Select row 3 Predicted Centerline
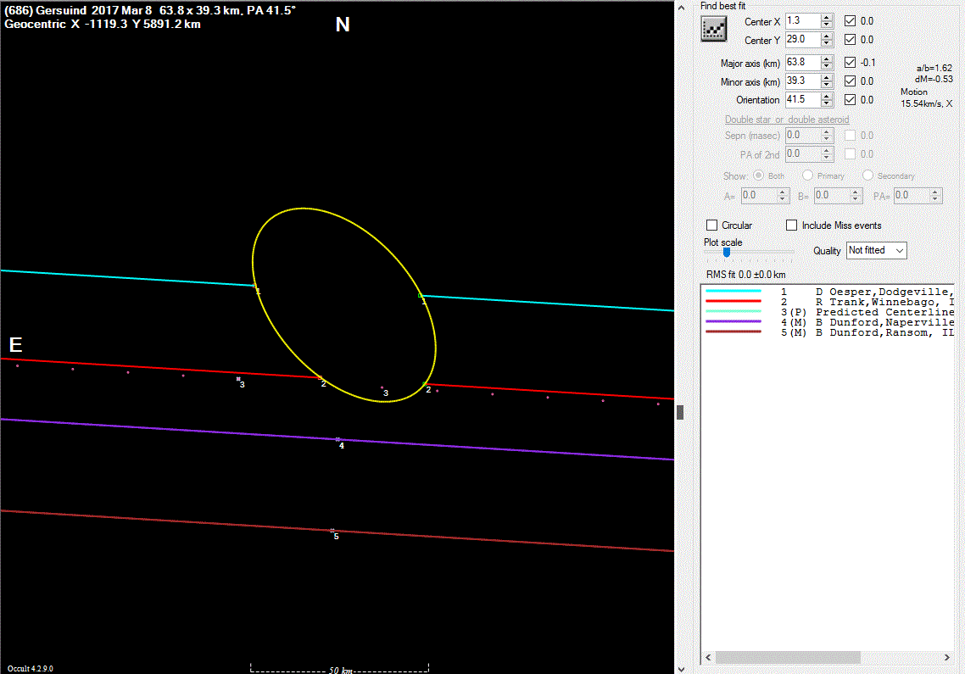965x674 pixels. pos(828,312)
